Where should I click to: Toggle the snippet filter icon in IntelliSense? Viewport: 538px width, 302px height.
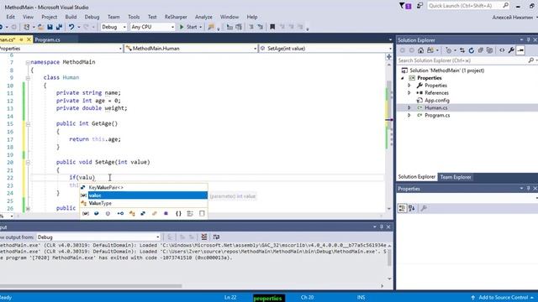coord(202,214)
